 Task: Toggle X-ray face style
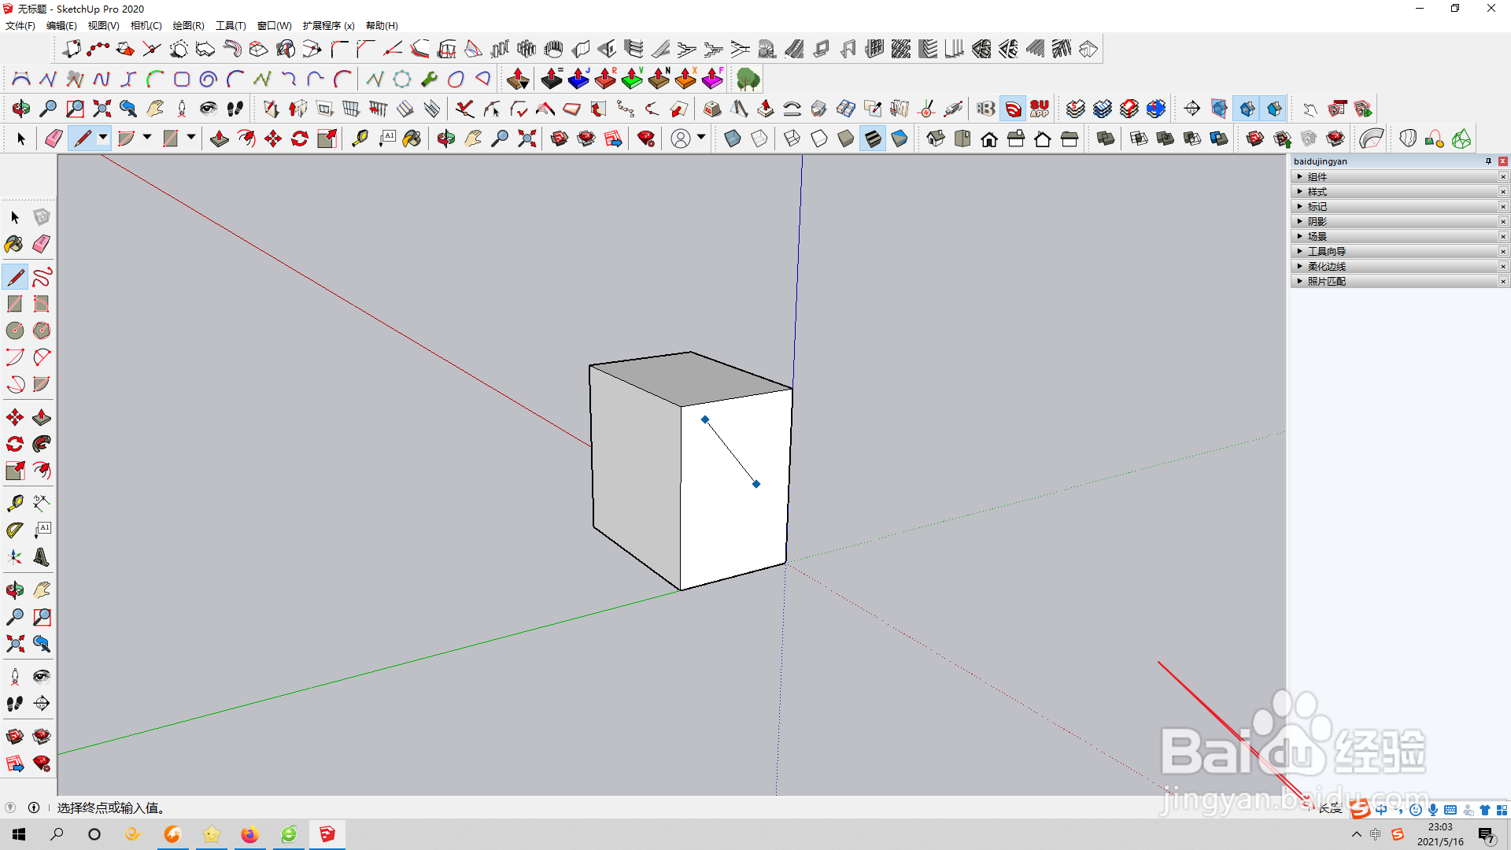click(x=732, y=139)
